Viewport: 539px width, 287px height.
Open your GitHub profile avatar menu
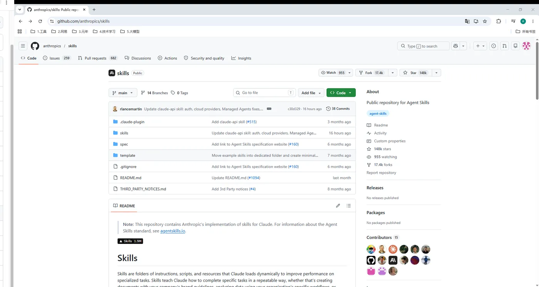526,46
